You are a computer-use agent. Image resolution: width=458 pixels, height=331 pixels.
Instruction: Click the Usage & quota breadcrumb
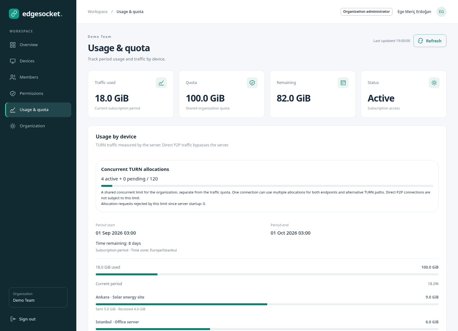130,12
